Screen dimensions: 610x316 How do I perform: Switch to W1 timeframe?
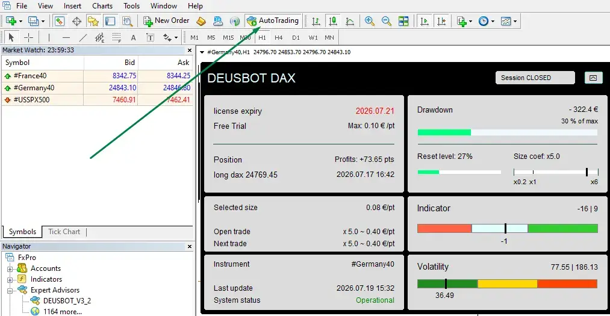coord(313,37)
